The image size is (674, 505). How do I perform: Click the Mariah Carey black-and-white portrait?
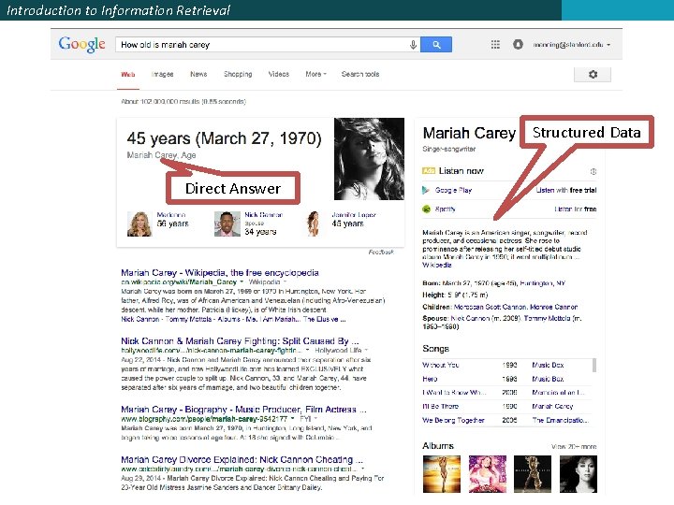click(x=369, y=159)
